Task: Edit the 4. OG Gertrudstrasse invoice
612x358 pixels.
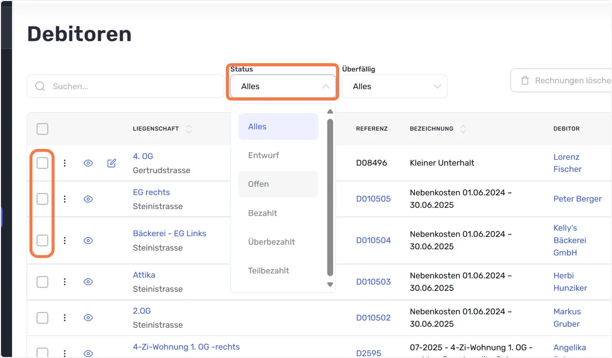Action: 112,163
